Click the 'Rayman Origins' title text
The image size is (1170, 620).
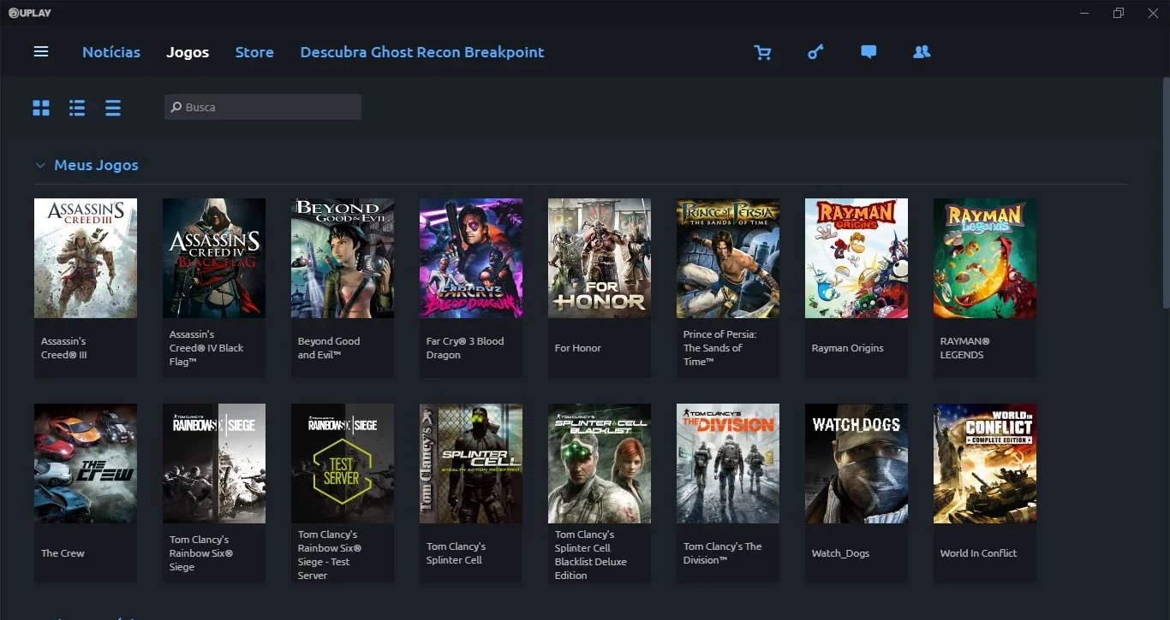click(x=848, y=348)
